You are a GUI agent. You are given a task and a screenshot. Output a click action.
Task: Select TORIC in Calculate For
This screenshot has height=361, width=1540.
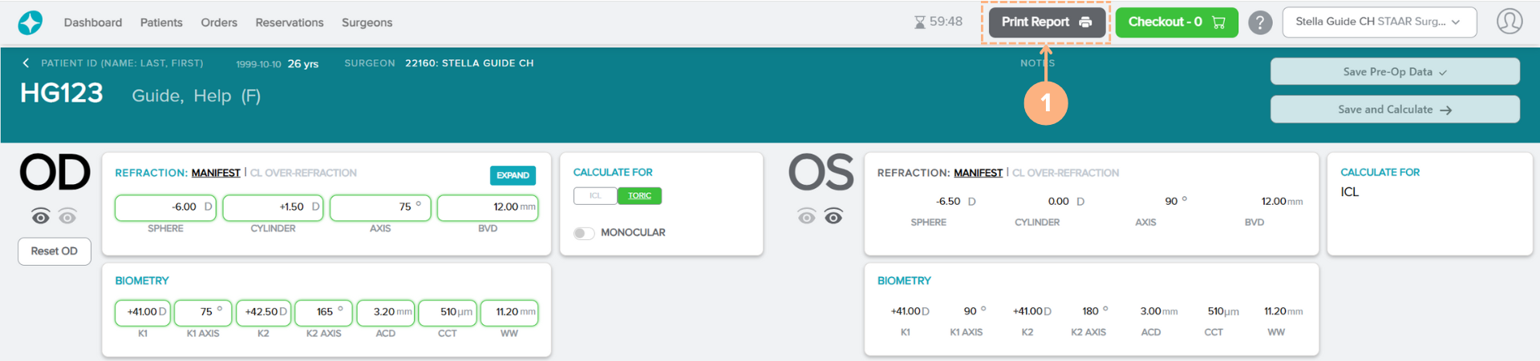click(x=639, y=196)
